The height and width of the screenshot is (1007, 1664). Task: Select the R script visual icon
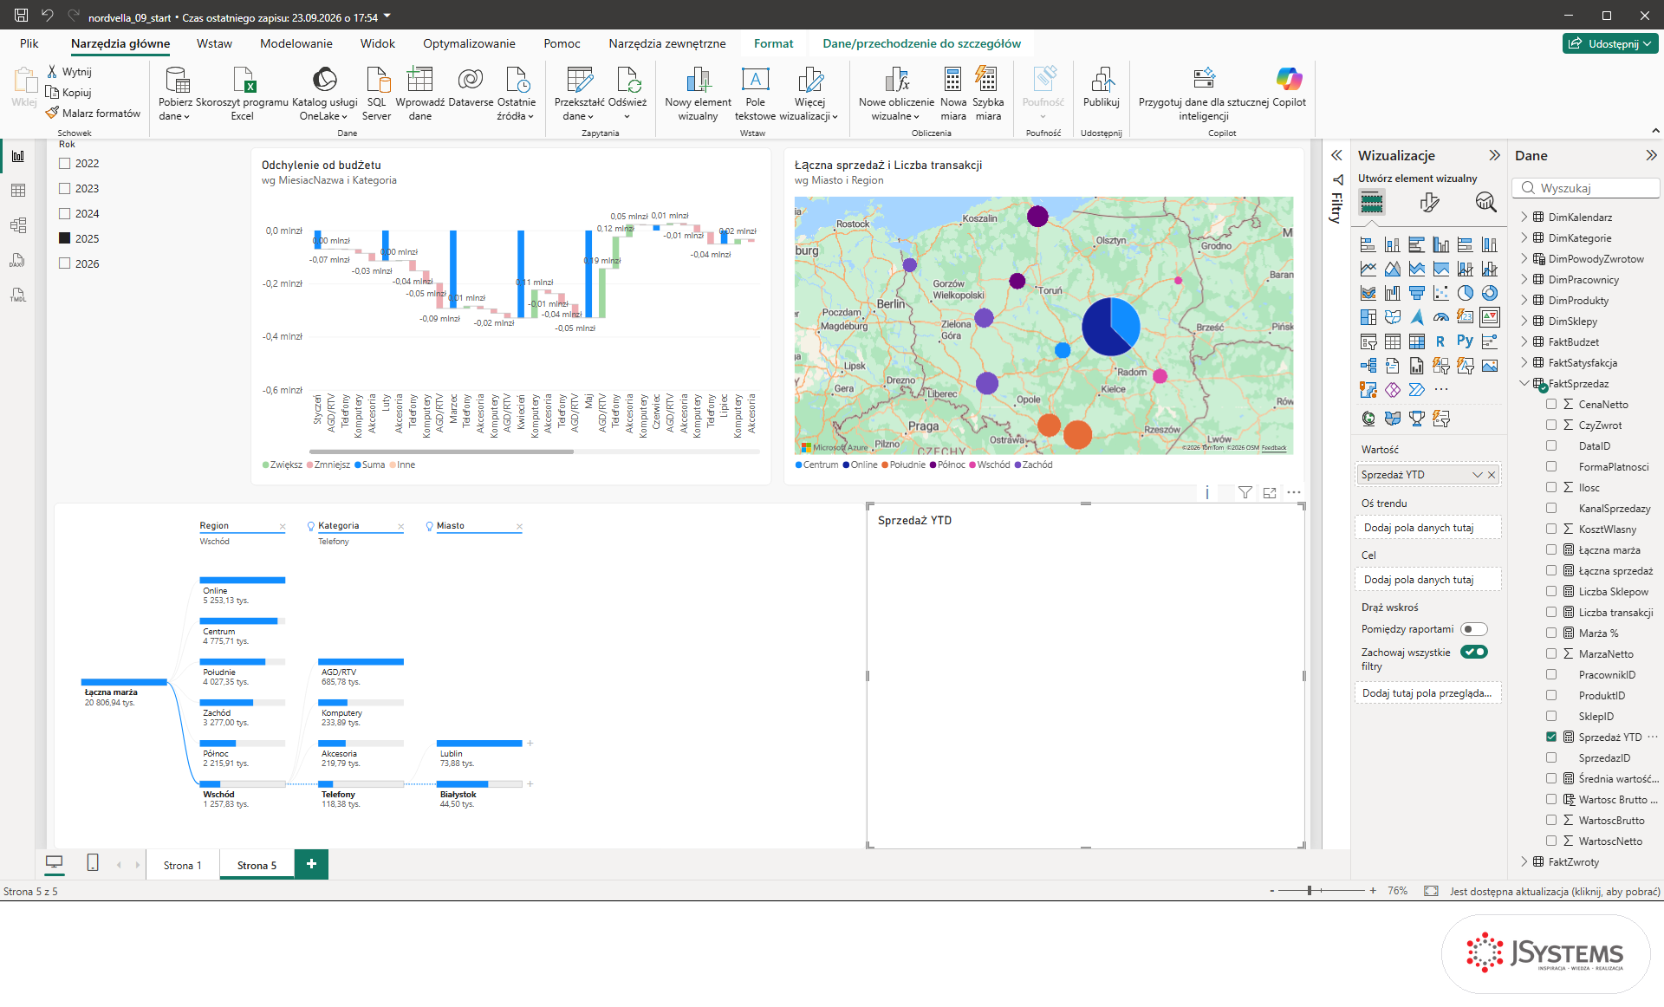click(1440, 341)
